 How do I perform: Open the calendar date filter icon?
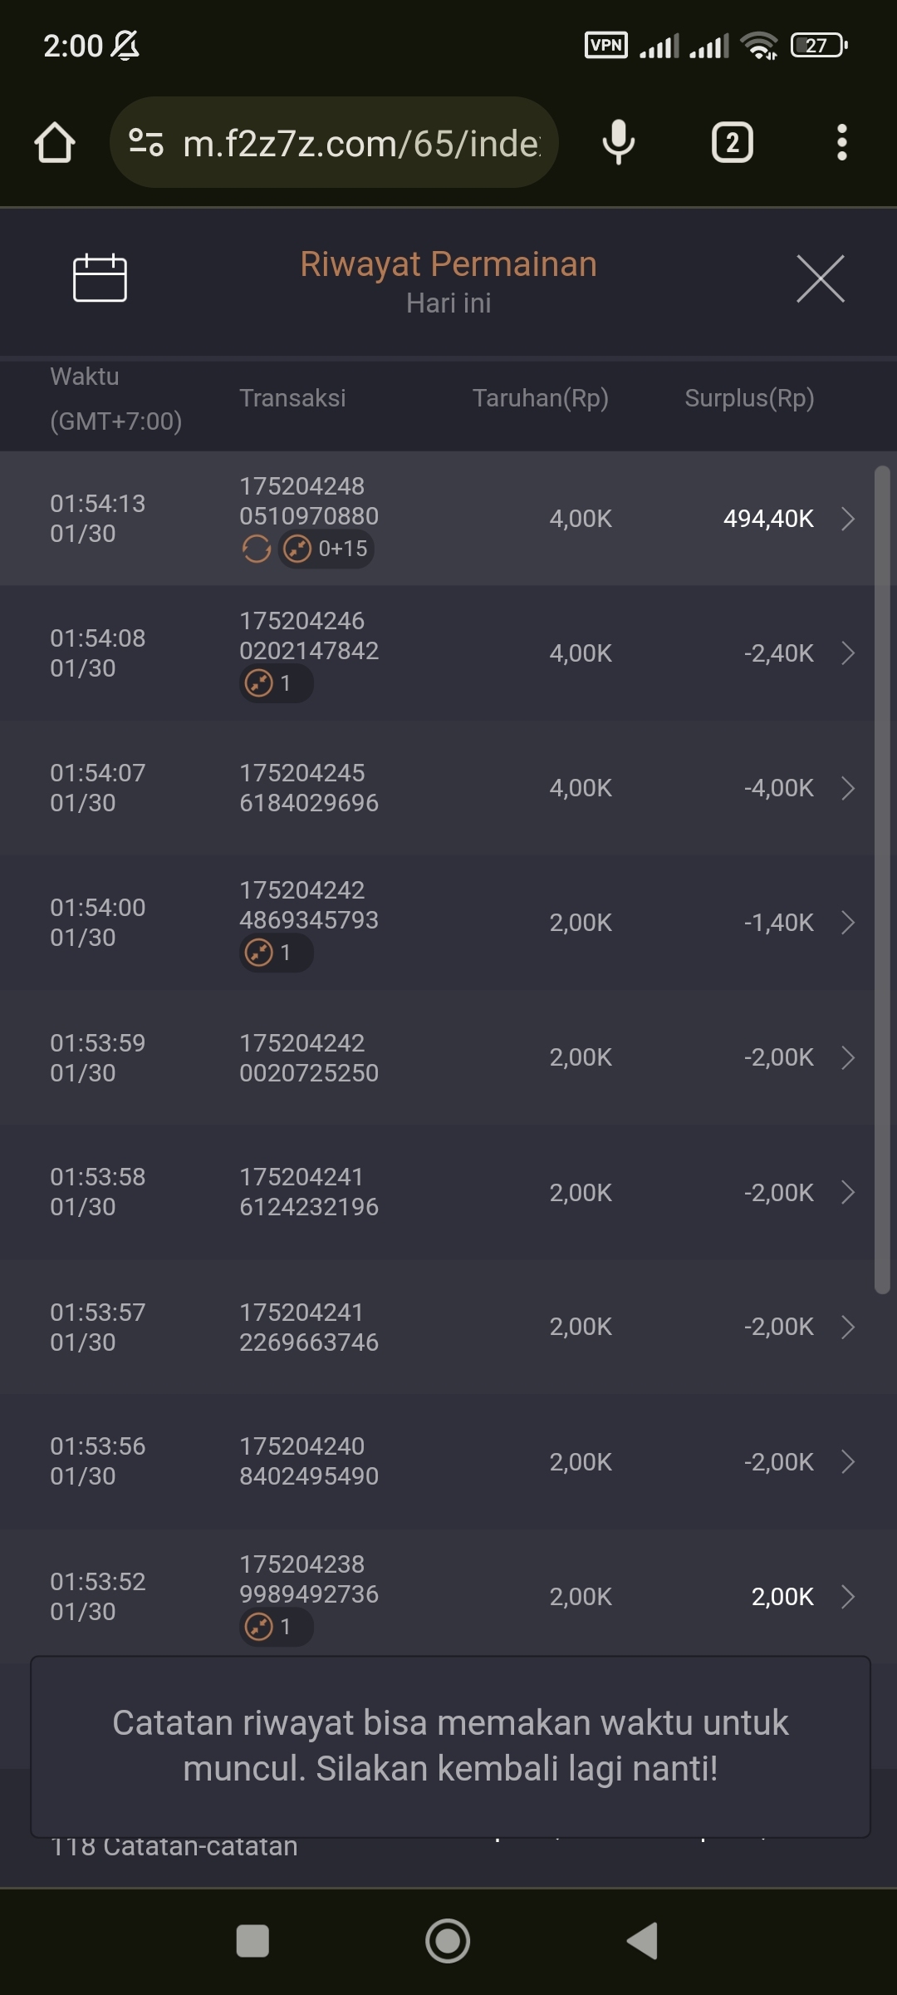coord(100,278)
